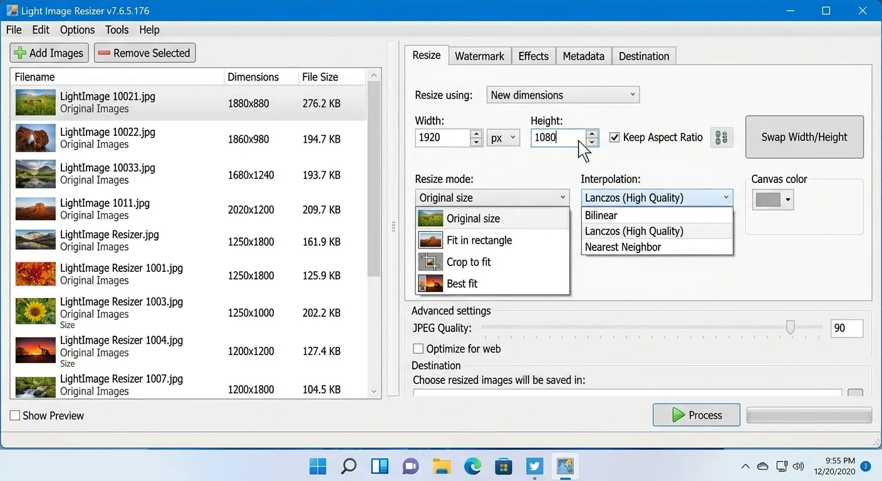
Task: Select the LightImage Resizer 1004.jpg row
Action: pyautogui.click(x=188, y=351)
